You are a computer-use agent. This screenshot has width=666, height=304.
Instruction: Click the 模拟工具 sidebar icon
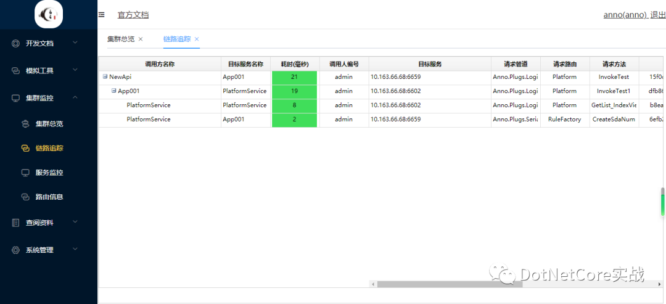pos(15,71)
